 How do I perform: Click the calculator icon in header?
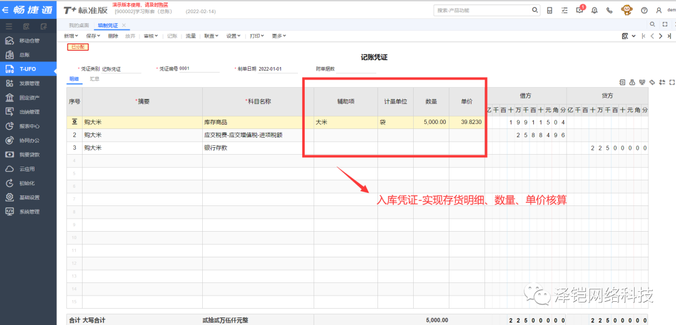pos(550,10)
